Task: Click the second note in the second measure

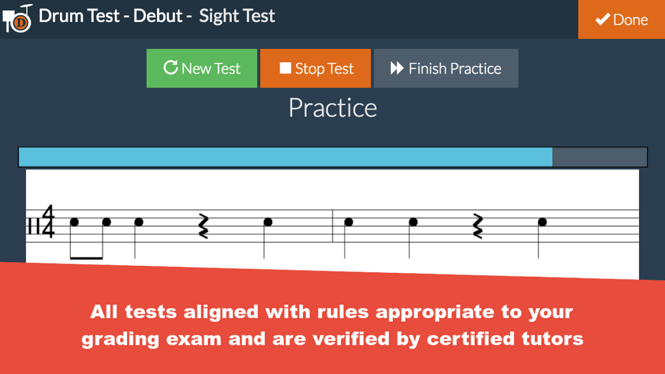Action: [x=413, y=223]
